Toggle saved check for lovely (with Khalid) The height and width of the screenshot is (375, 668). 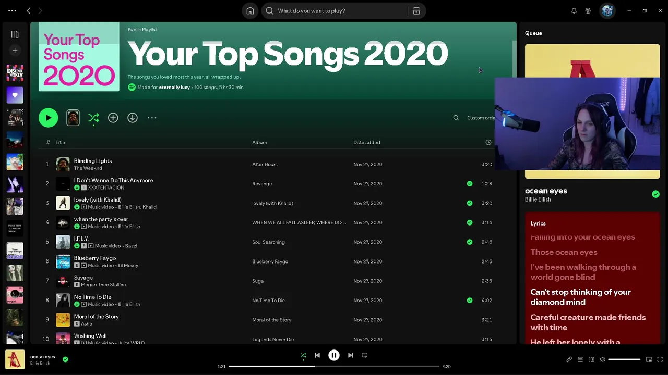470,203
